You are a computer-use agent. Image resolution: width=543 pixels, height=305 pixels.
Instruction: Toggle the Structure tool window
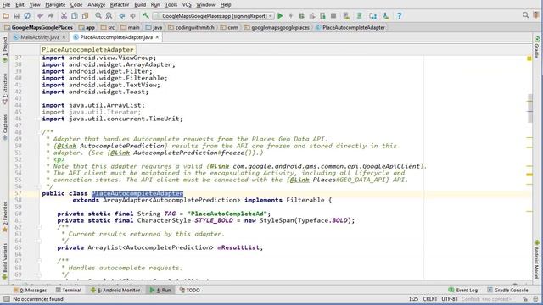click(x=5, y=88)
